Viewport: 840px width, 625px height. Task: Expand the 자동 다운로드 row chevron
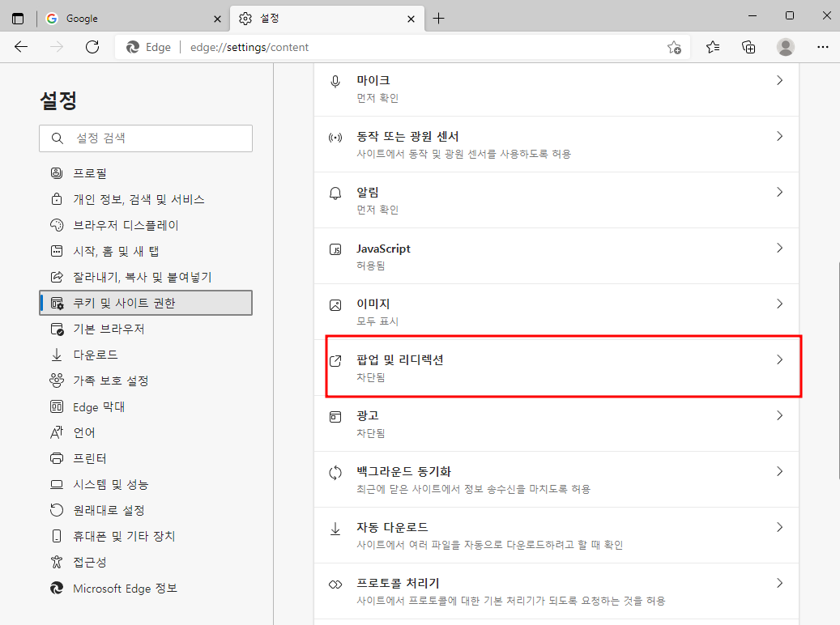[779, 526]
